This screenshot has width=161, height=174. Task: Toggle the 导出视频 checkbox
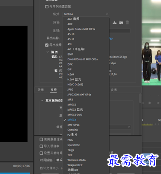[47, 45]
